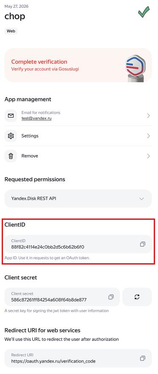Click the test@yandex.ru email link
The image size is (158, 374).
coord(37,118)
